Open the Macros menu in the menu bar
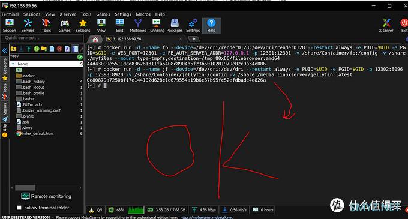The width and height of the screenshot is (408, 219). pos(143,14)
